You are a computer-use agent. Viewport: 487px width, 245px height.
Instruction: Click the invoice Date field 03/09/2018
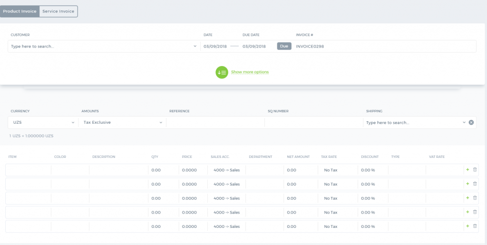click(x=215, y=46)
